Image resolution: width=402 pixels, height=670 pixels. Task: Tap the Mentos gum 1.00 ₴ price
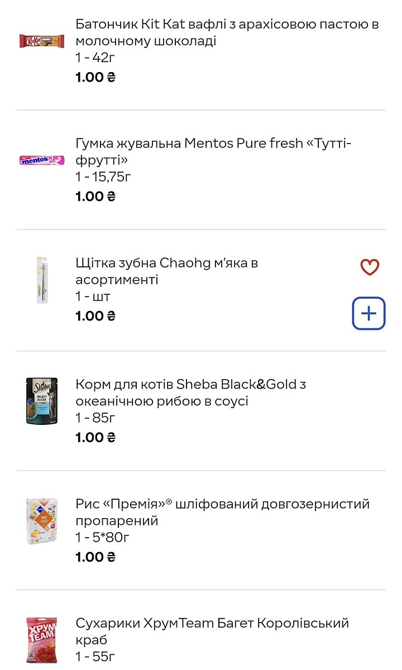click(x=95, y=197)
